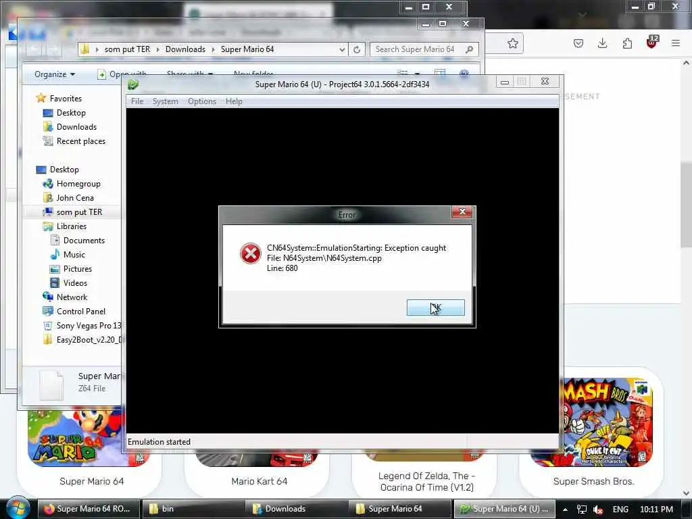Image resolution: width=692 pixels, height=519 pixels.
Task: Select Favorites star in Explorer sidebar
Action: [x=41, y=98]
